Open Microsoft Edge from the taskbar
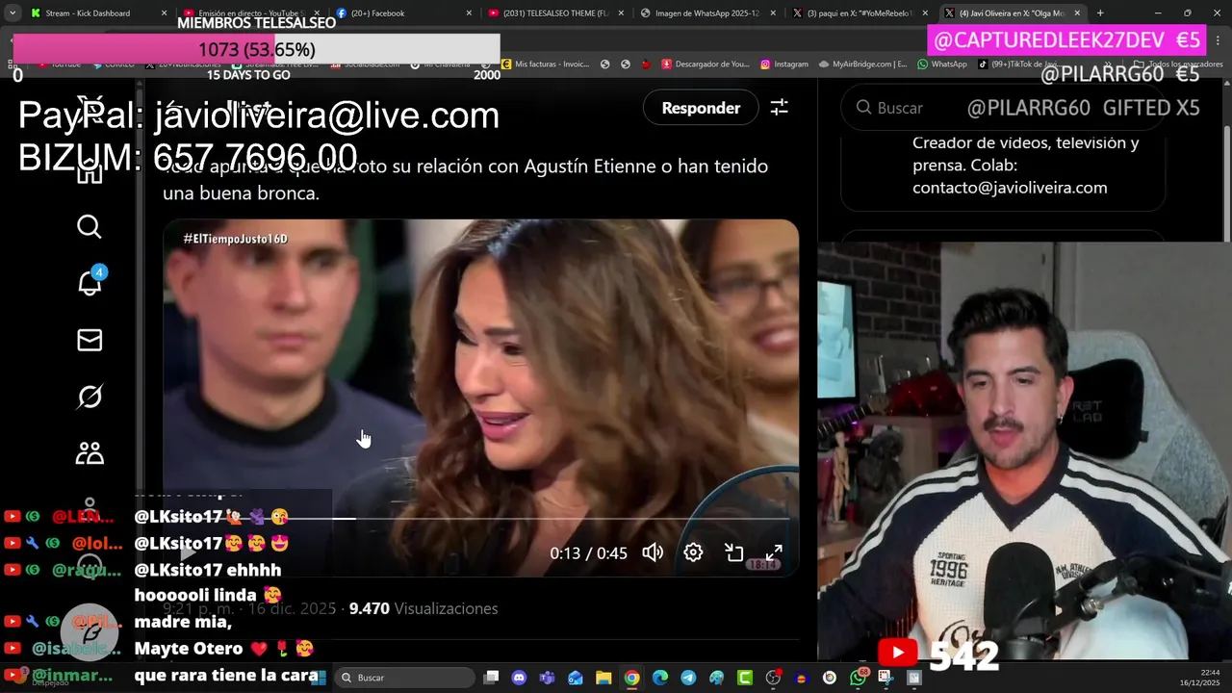The image size is (1232, 693). 660,678
